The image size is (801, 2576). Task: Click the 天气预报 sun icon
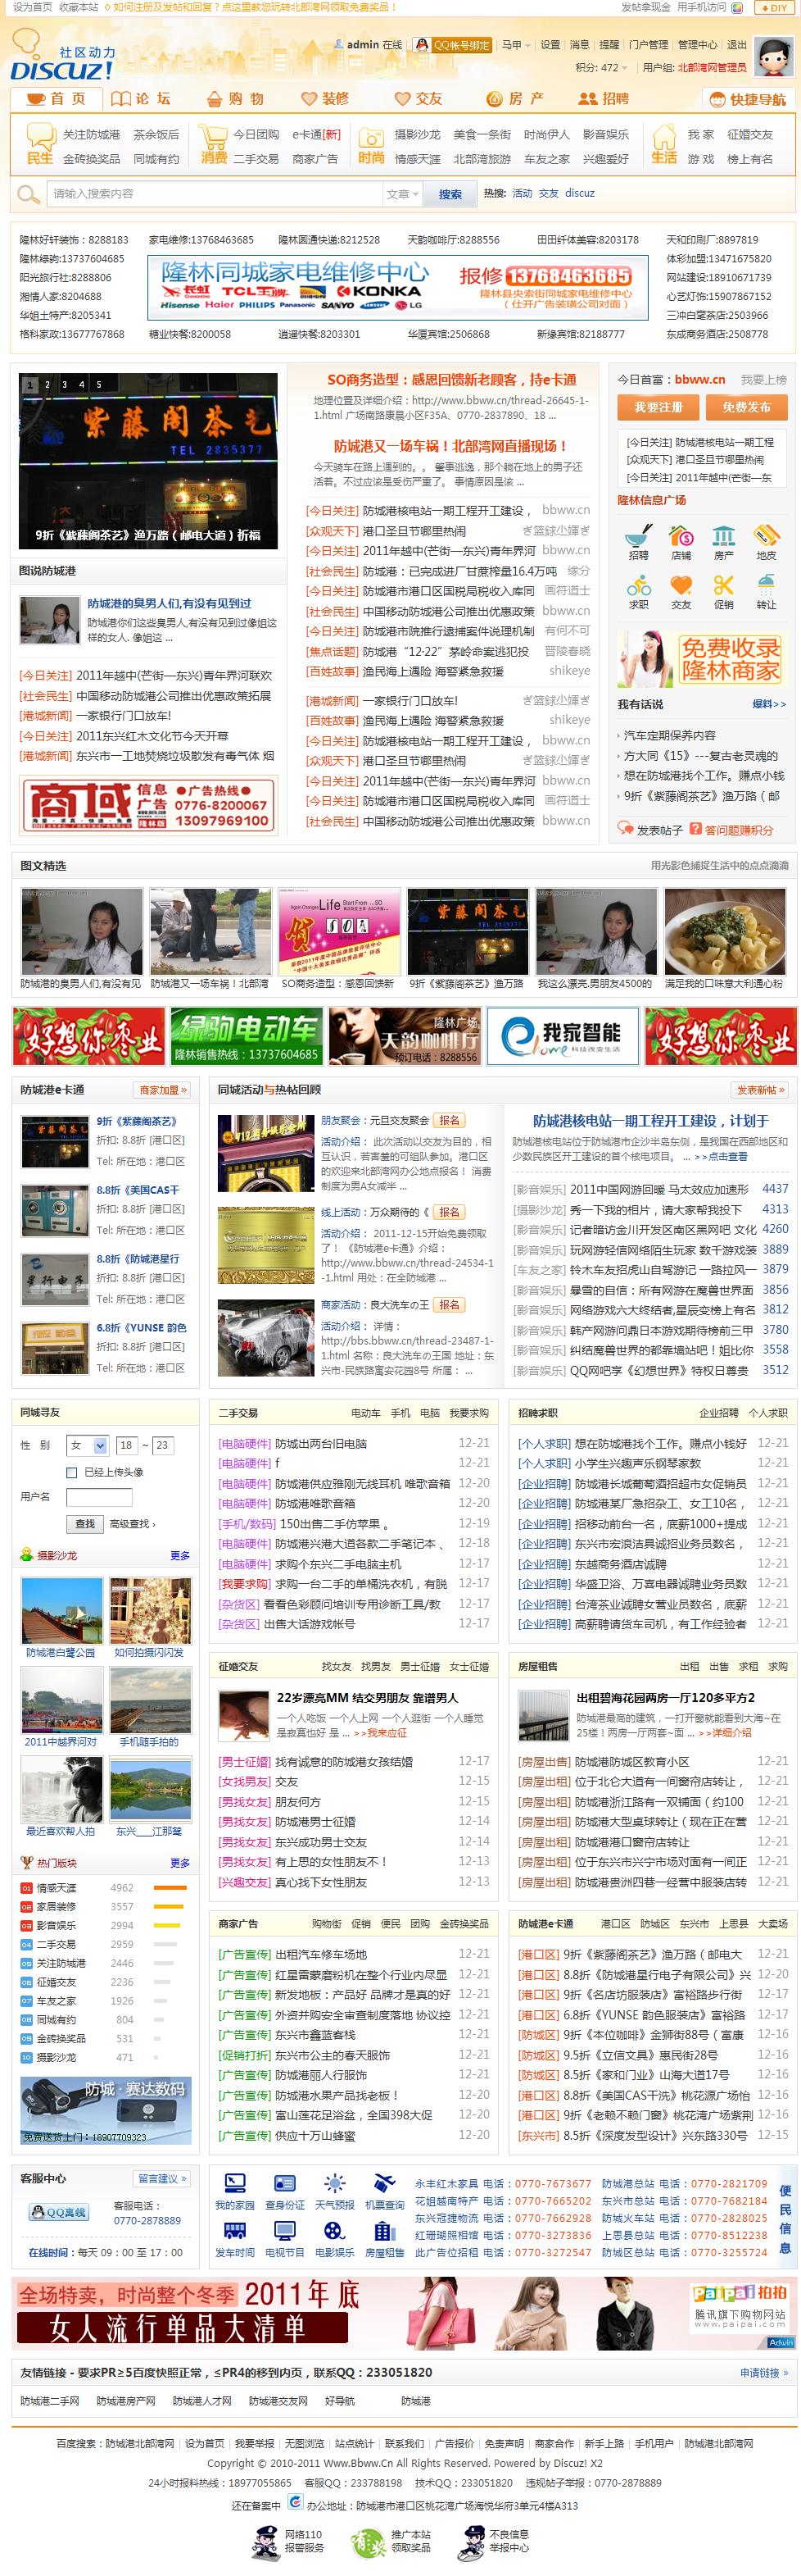(335, 2183)
